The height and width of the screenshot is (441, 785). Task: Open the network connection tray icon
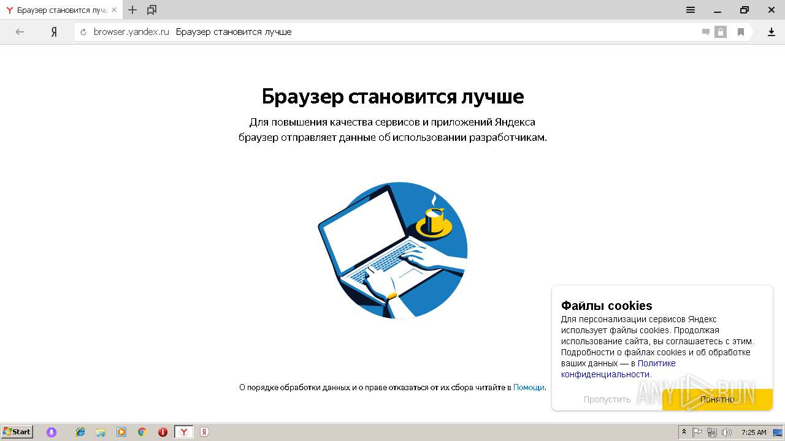coord(712,432)
